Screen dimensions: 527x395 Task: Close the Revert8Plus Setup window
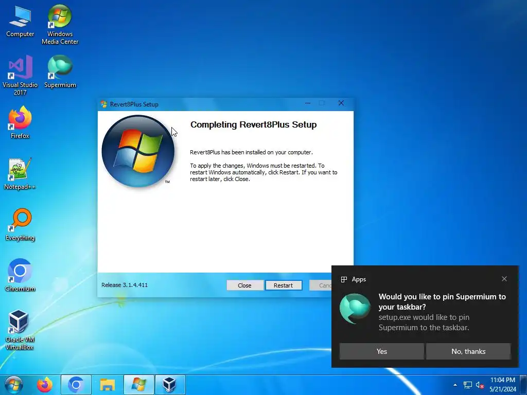pos(341,103)
